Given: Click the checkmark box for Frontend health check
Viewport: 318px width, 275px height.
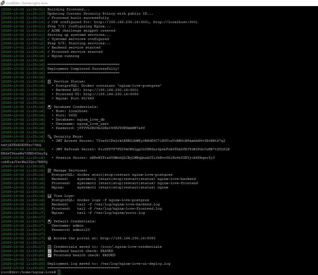Looking at the screenshot, I should (x=49, y=255).
